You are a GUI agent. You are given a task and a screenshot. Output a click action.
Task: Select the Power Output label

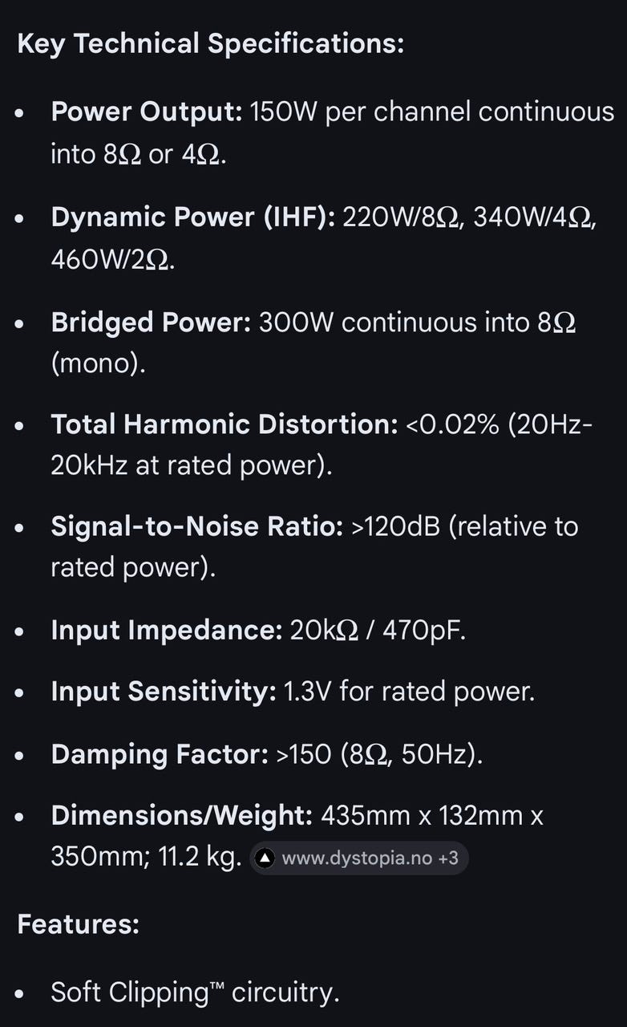point(147,112)
